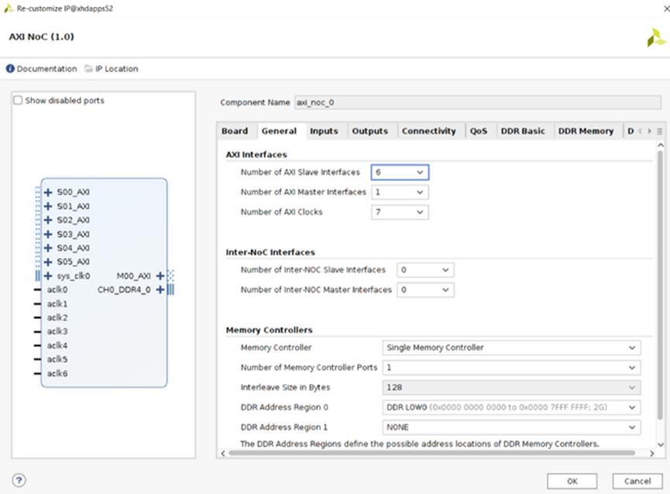
Task: Click the Cancel button
Action: (637, 481)
